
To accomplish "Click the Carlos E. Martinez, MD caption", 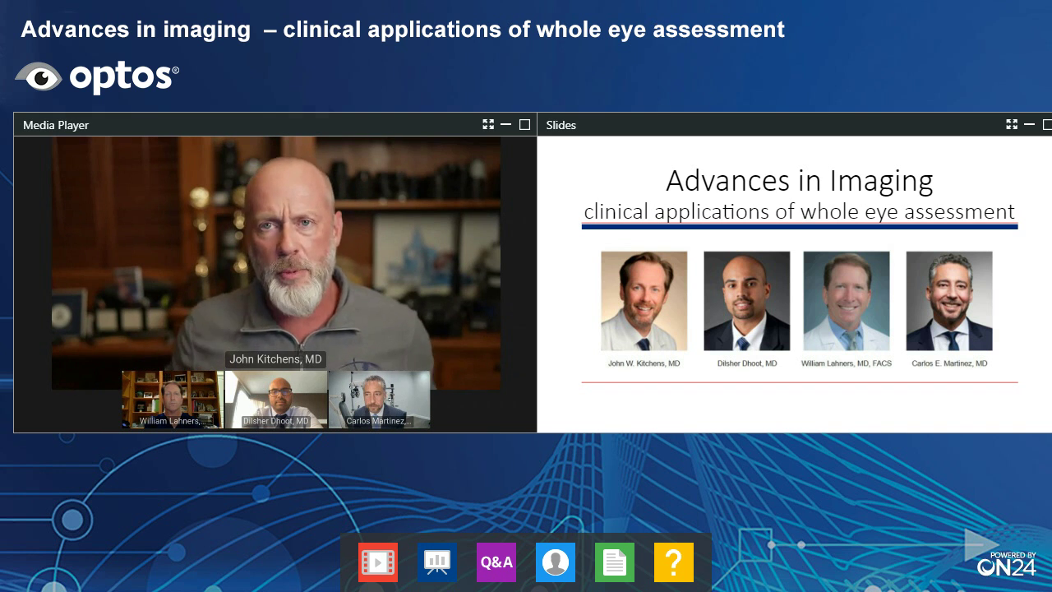I will 949,363.
